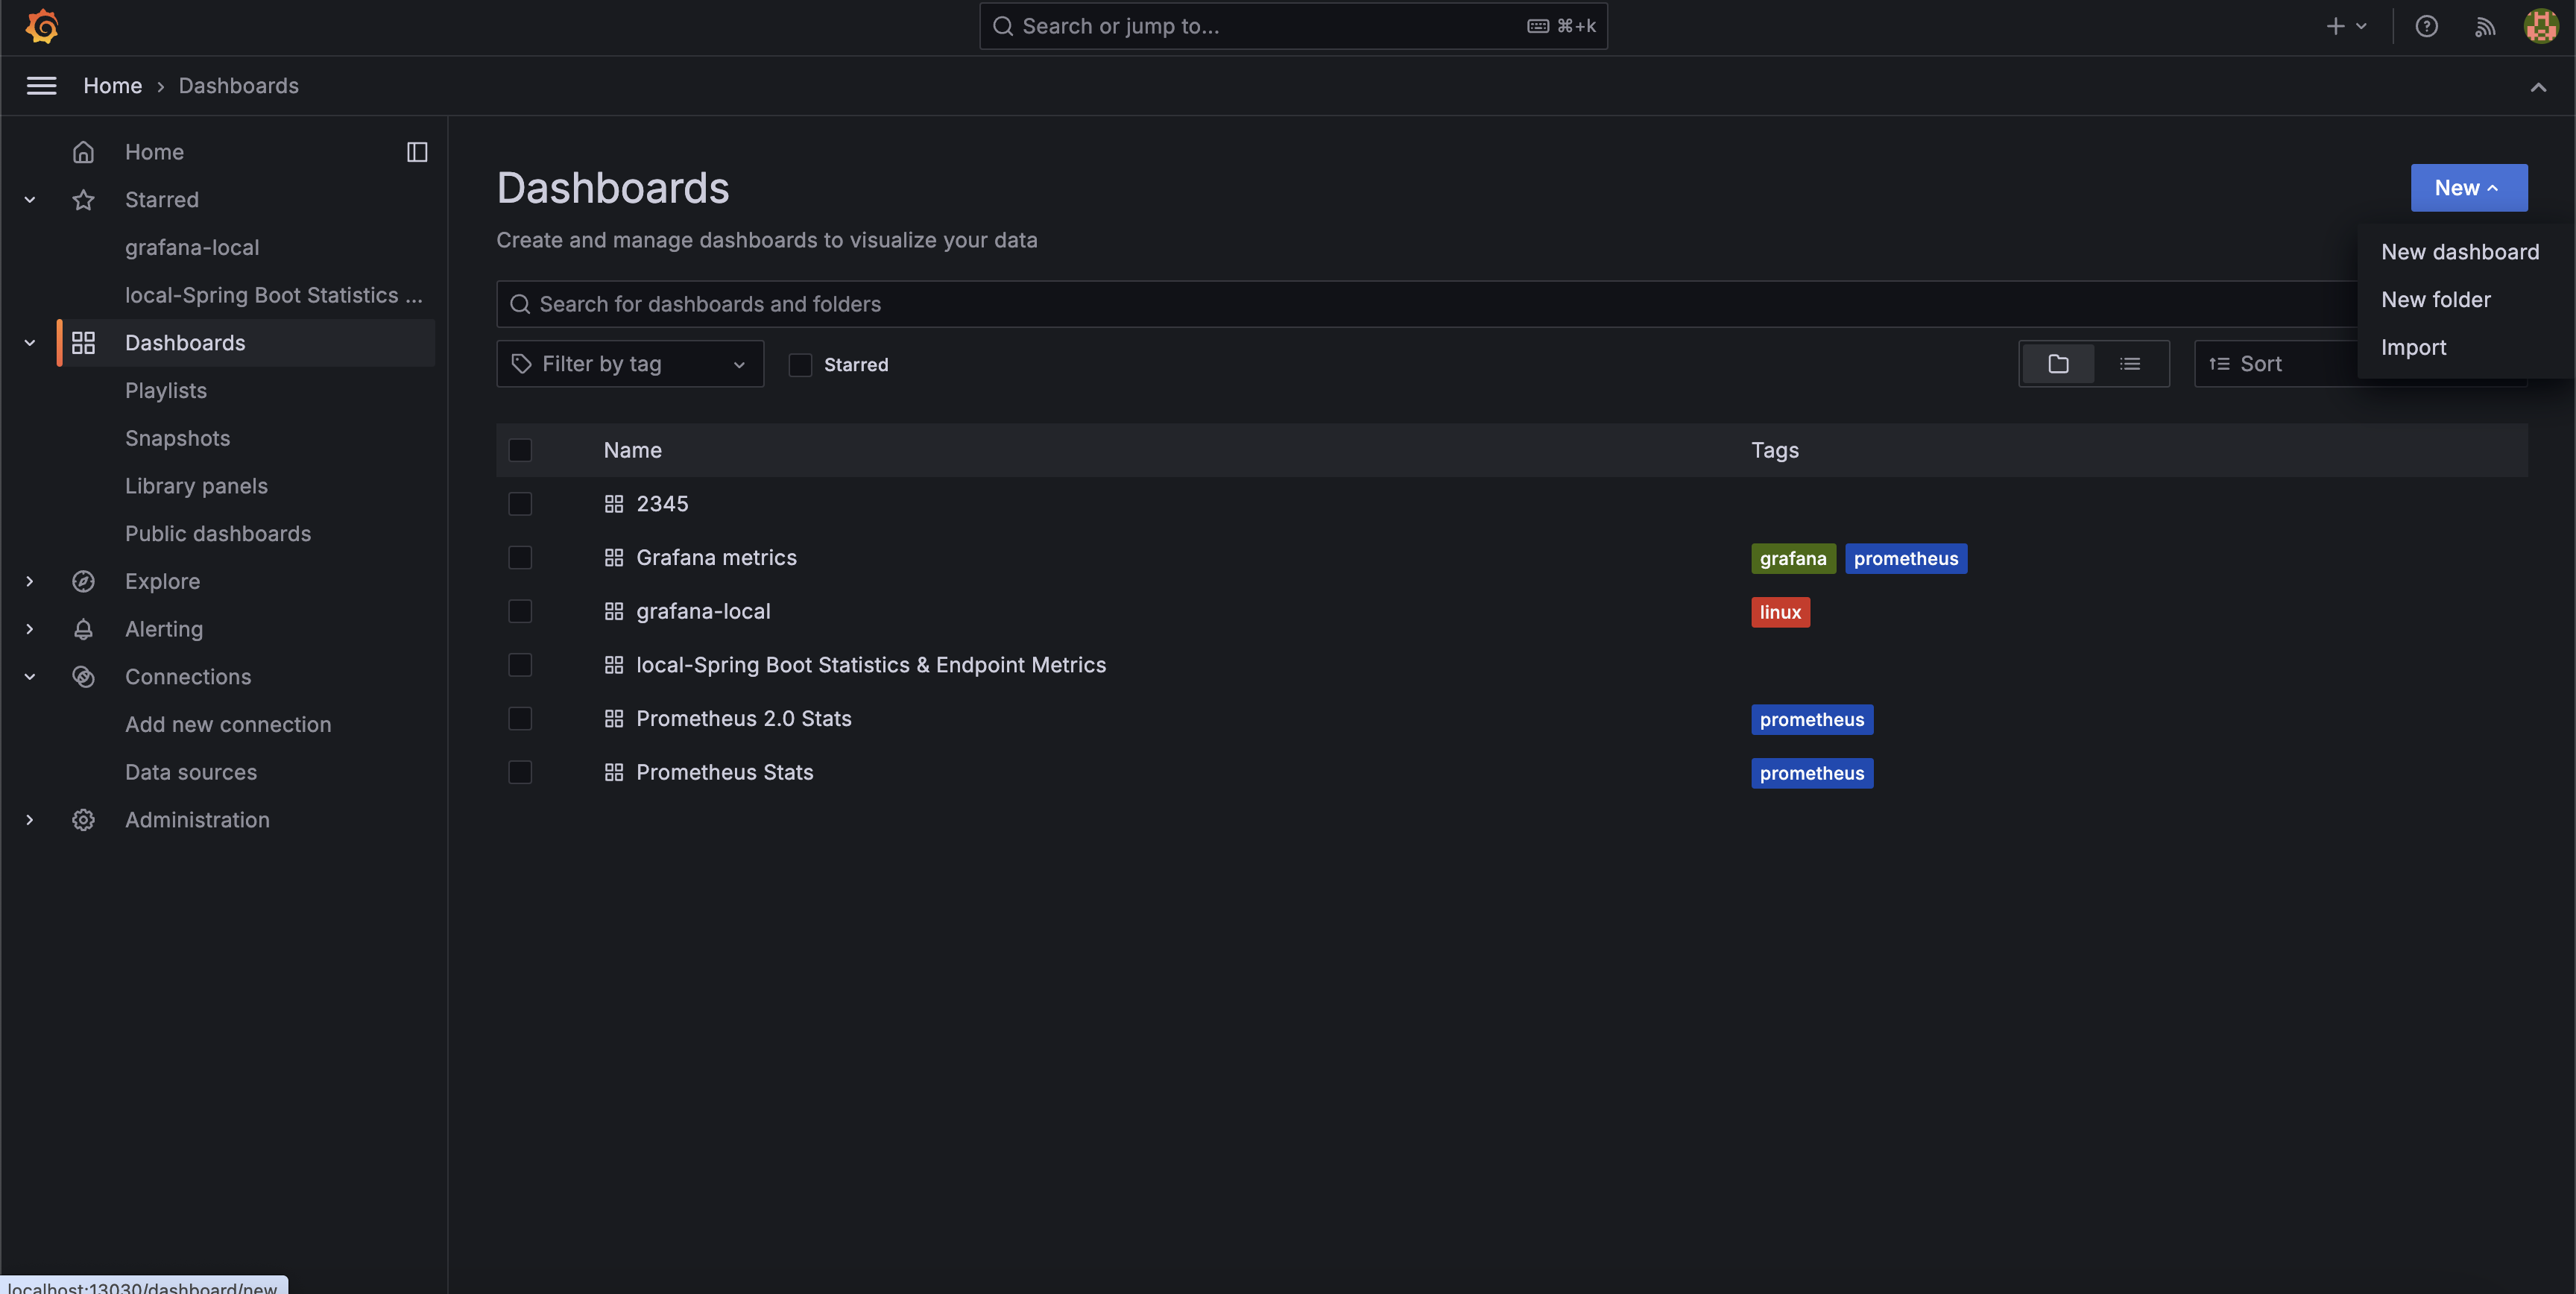Click the dashboard icon beside Grafana metrics
The height and width of the screenshot is (1294, 2576).
click(614, 558)
